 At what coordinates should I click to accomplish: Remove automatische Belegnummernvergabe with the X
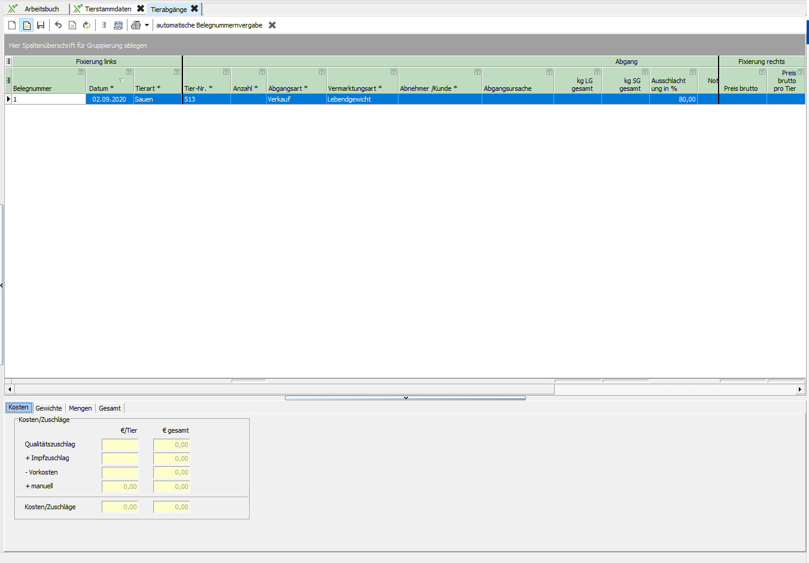(x=272, y=25)
